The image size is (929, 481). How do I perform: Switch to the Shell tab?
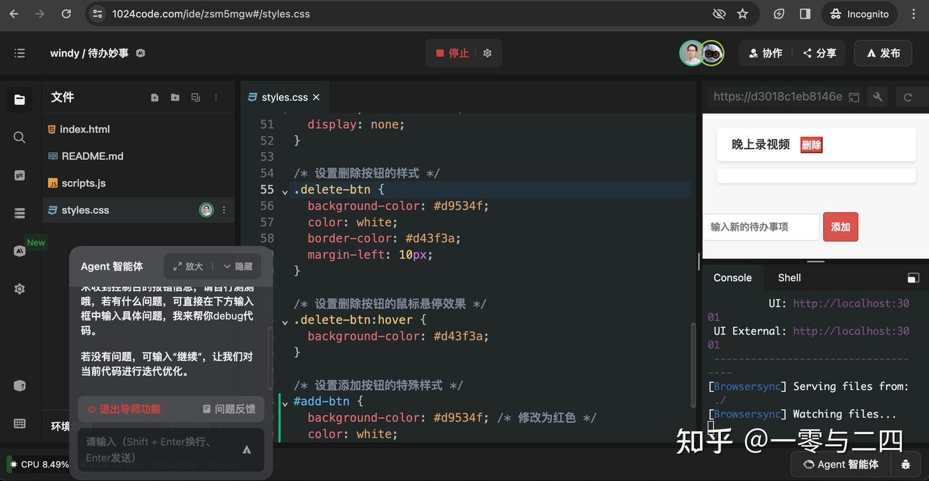pyautogui.click(x=788, y=277)
